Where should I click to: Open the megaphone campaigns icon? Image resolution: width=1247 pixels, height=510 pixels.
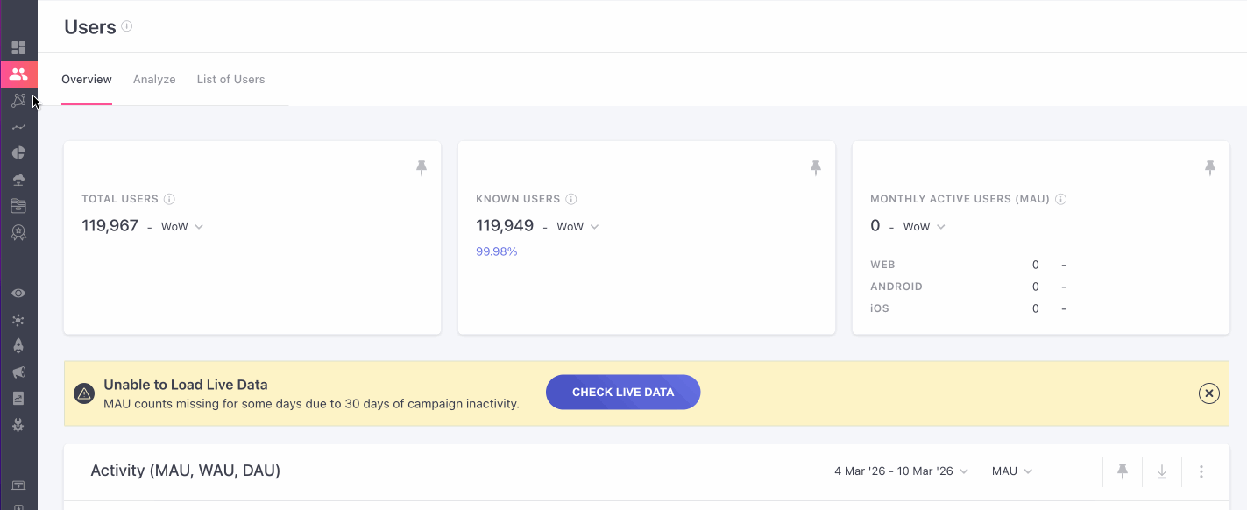coord(18,372)
